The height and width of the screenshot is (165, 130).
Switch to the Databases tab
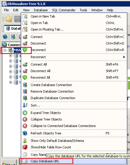(x=13, y=28)
